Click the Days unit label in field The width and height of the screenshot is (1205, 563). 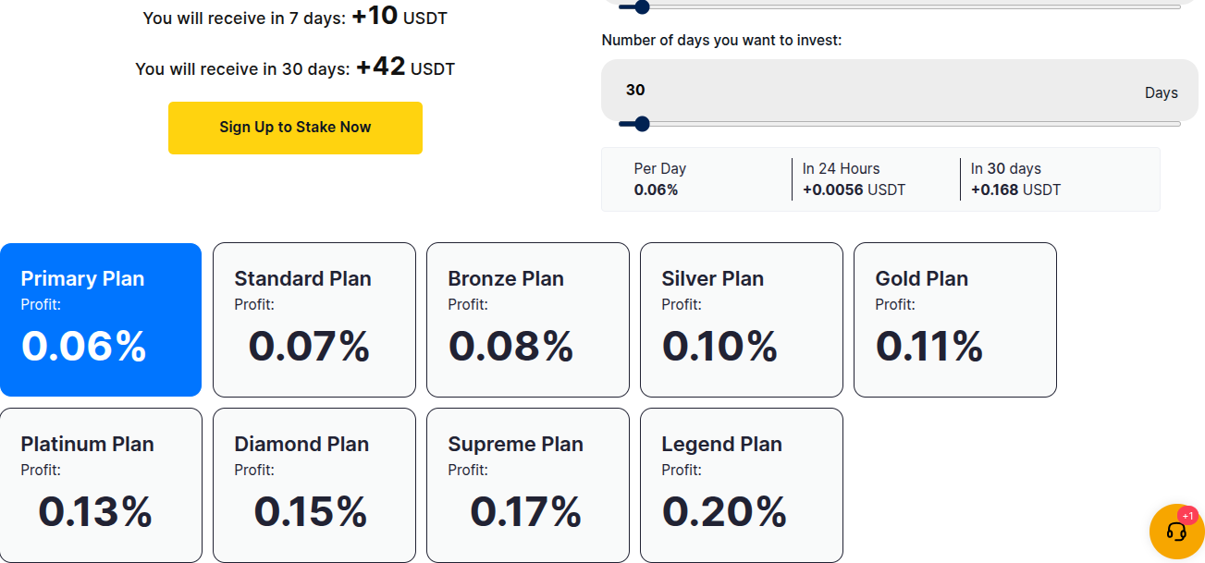[x=1161, y=92]
